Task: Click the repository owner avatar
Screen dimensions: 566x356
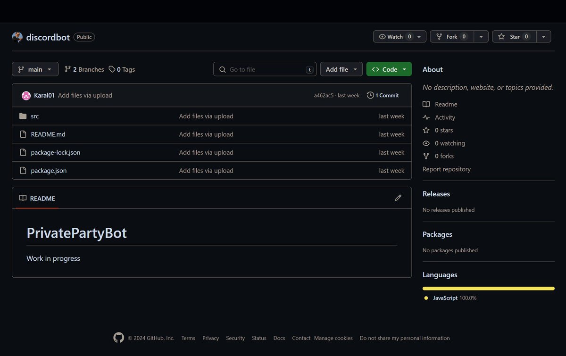Action: click(x=17, y=37)
